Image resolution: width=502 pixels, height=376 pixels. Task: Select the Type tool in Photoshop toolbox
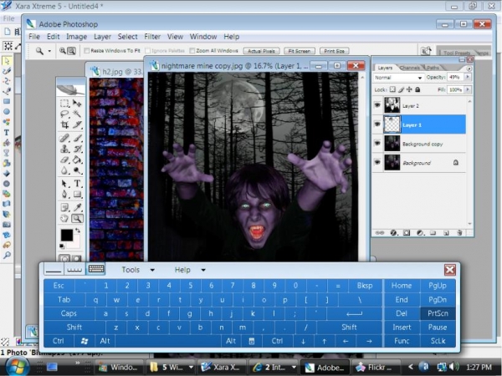pos(77,184)
